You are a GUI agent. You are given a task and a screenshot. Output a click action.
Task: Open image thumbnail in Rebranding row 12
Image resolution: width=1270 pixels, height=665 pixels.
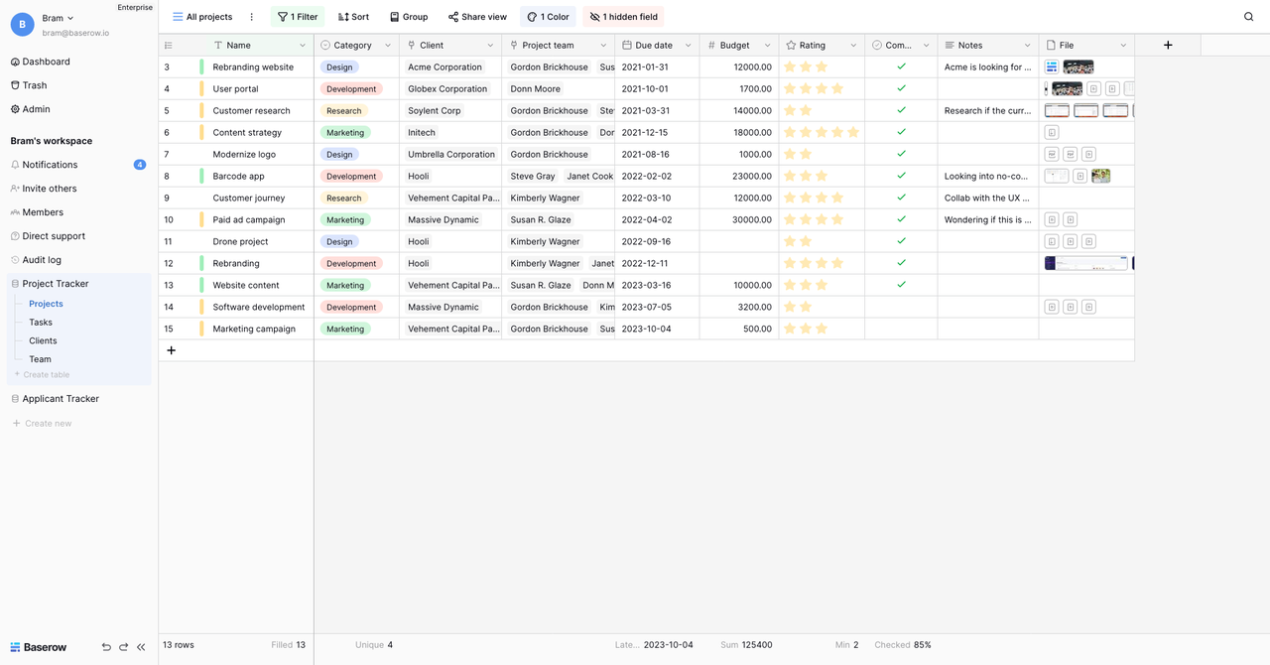pos(1085,263)
